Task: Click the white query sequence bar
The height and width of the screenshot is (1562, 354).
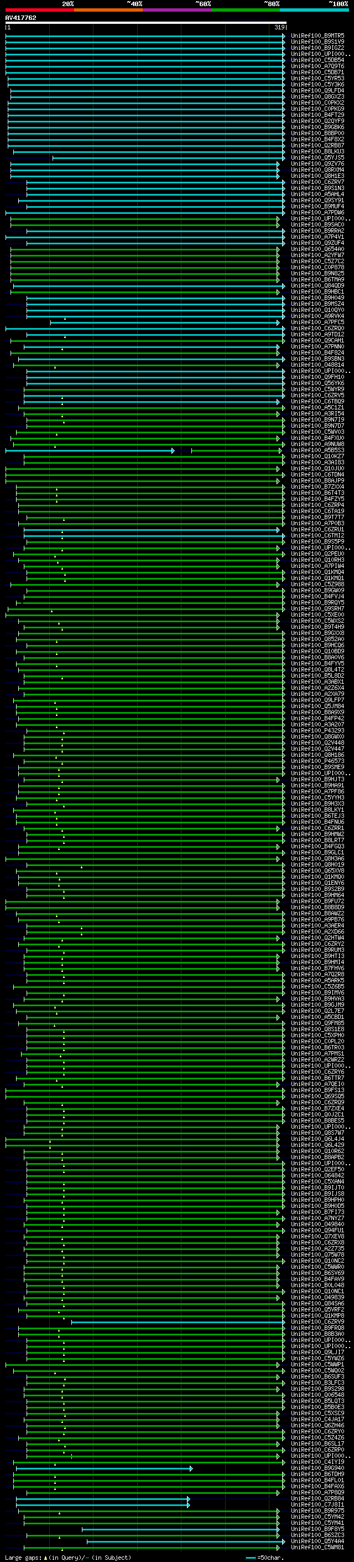Action: click(146, 22)
